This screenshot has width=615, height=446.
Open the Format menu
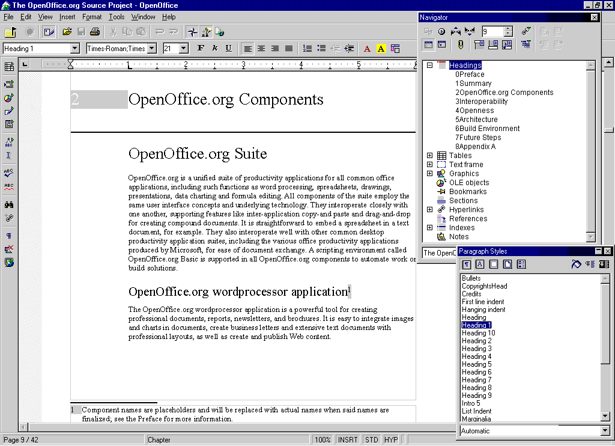click(x=92, y=17)
